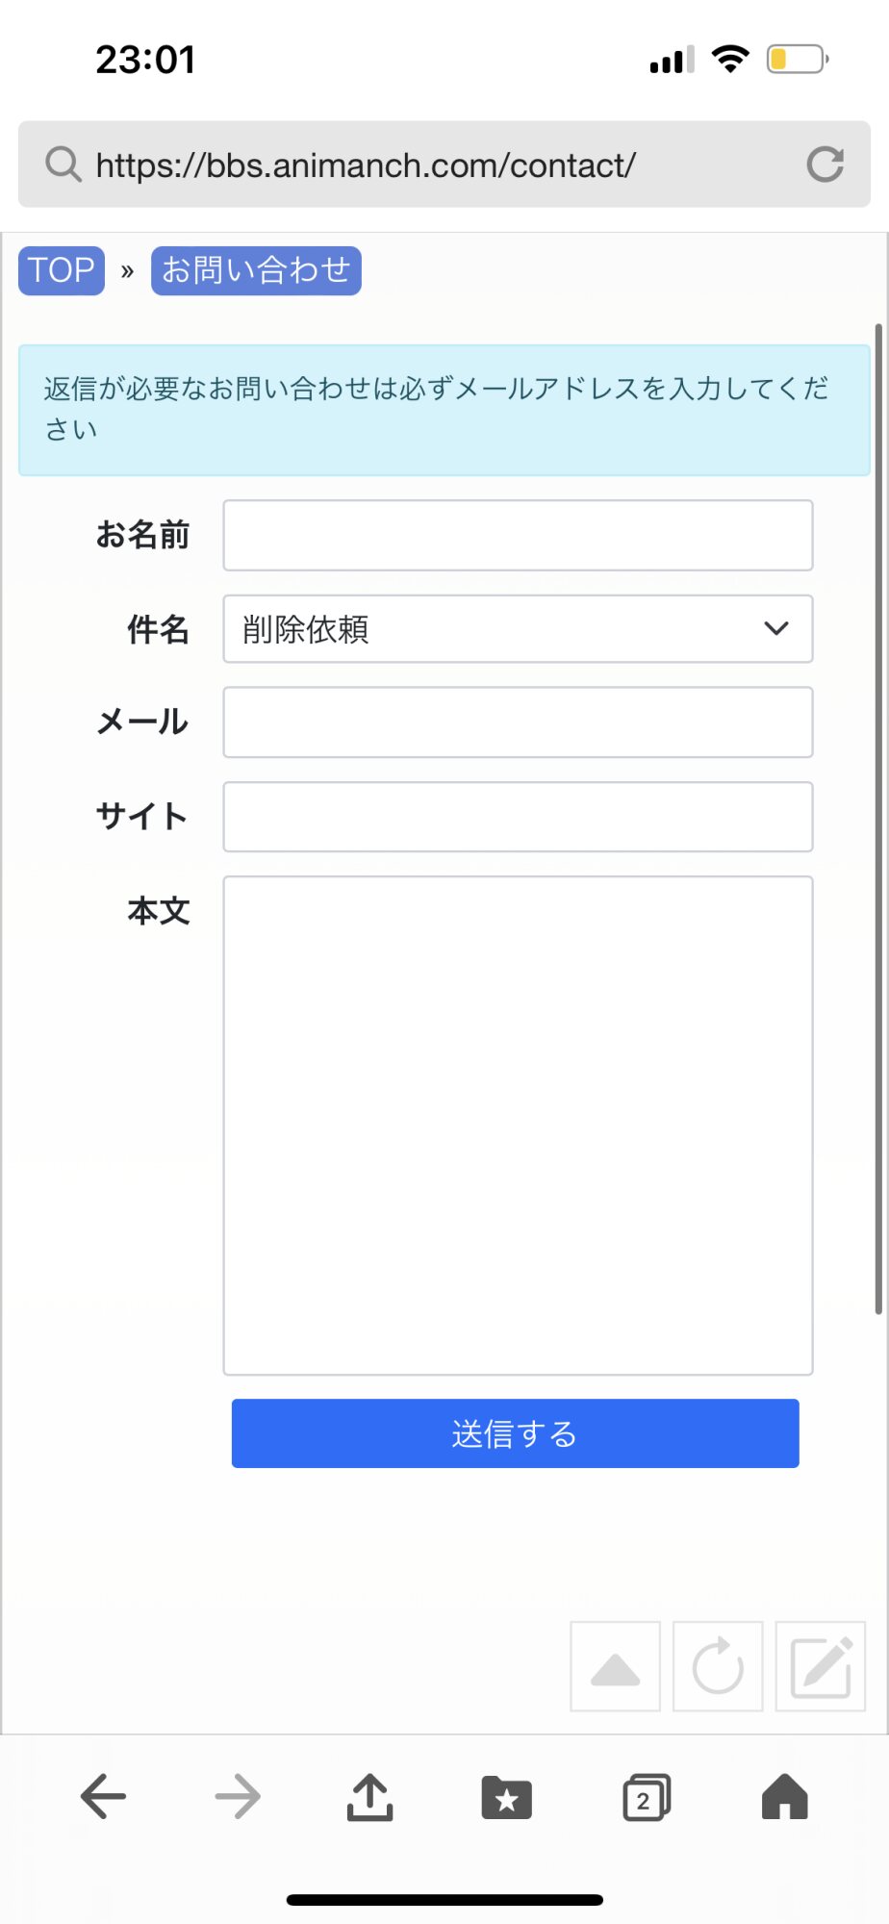The width and height of the screenshot is (889, 1924).
Task: Go back with the left arrow icon
Action: pyautogui.click(x=103, y=1796)
